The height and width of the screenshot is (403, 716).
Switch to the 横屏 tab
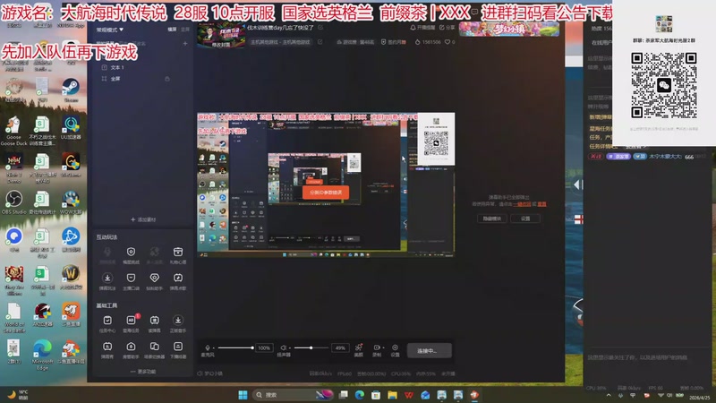point(172,30)
